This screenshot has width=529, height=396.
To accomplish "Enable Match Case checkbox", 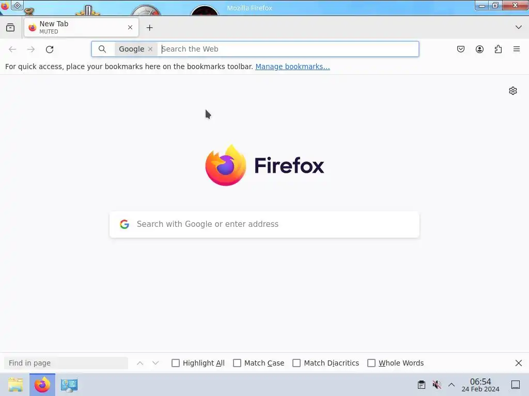I will click(x=237, y=363).
